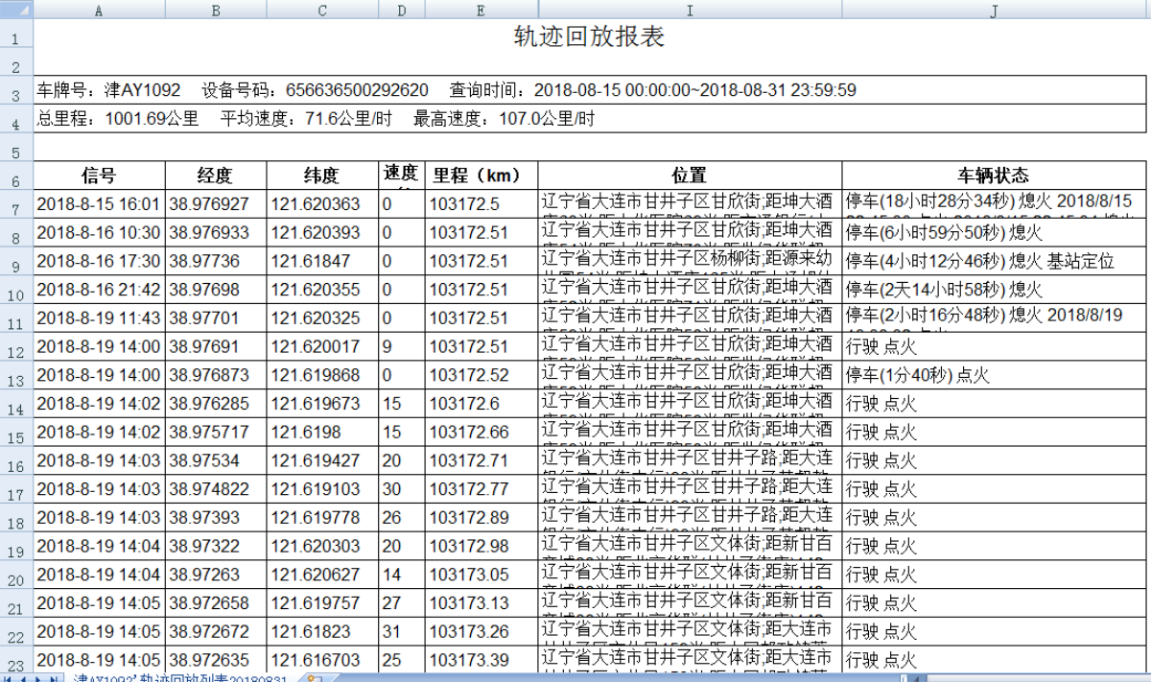The image size is (1151, 682).
Task: Select row 13 header
Action: [16, 381]
